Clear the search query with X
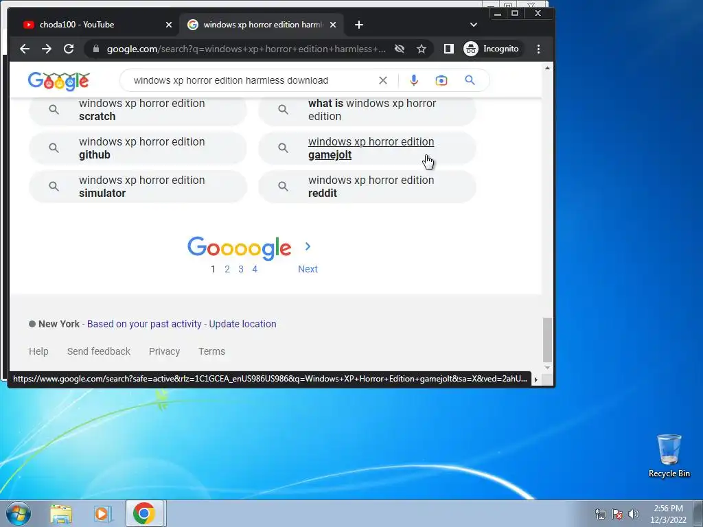 click(x=383, y=81)
